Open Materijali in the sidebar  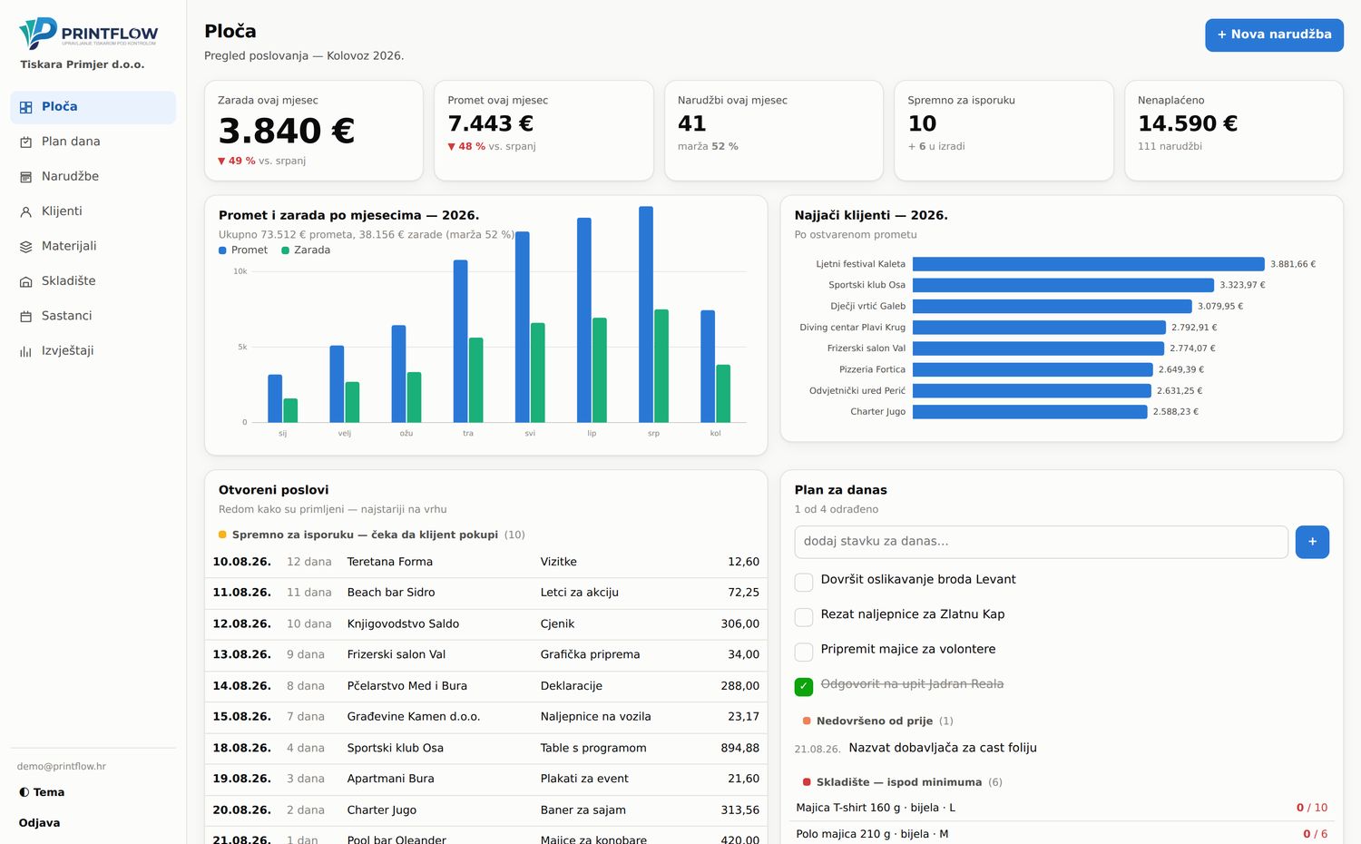tap(93, 247)
